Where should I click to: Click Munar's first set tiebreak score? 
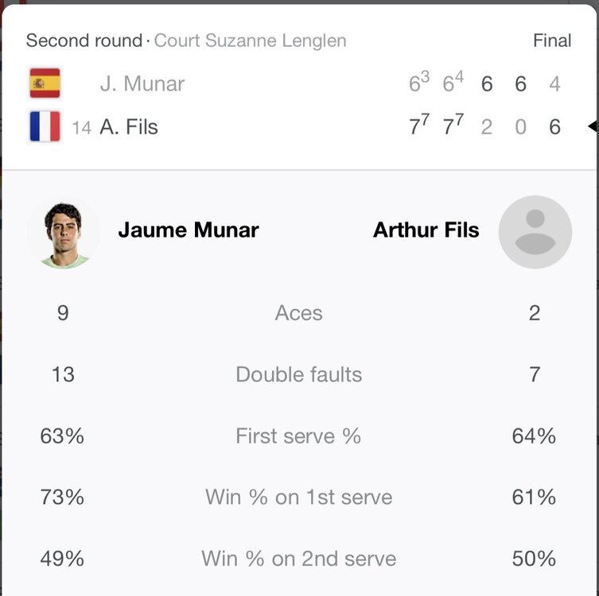419,83
